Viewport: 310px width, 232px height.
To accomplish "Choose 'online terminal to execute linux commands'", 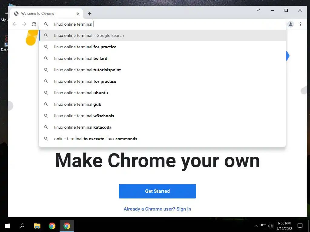I will [162, 139].
